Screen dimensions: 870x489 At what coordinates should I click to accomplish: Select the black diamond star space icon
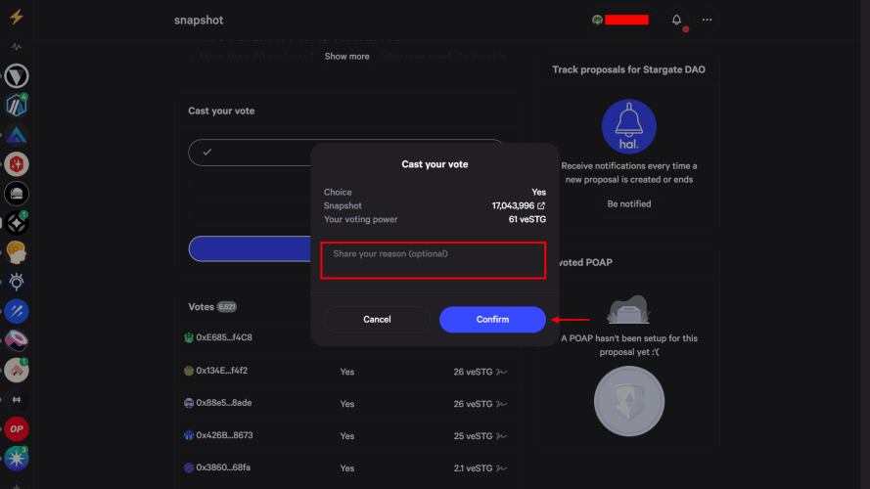[17, 223]
